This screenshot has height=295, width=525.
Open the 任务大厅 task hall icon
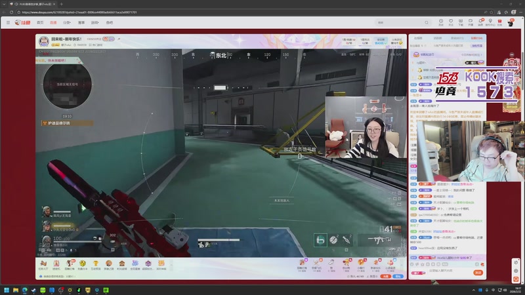pos(43,265)
